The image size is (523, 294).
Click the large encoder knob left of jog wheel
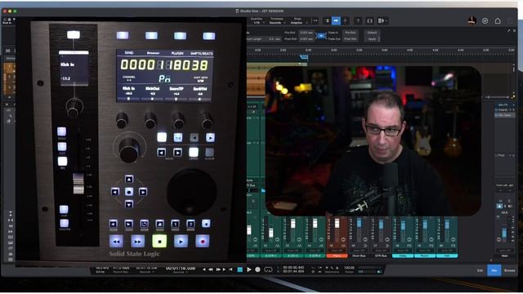129,150
